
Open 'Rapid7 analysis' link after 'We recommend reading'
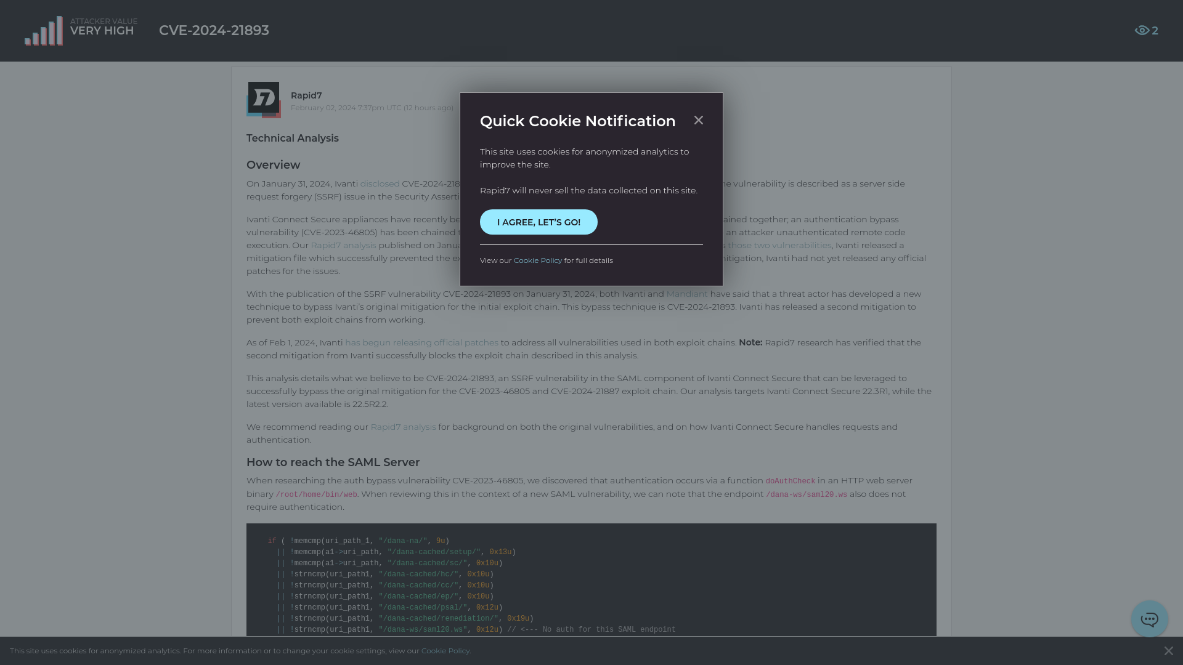(x=403, y=427)
